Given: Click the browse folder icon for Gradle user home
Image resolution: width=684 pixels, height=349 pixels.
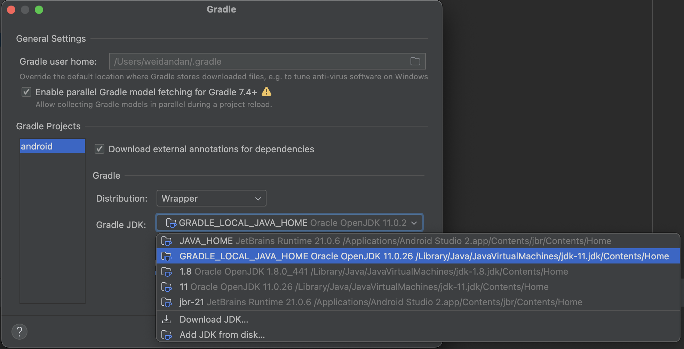Looking at the screenshot, I should point(415,62).
